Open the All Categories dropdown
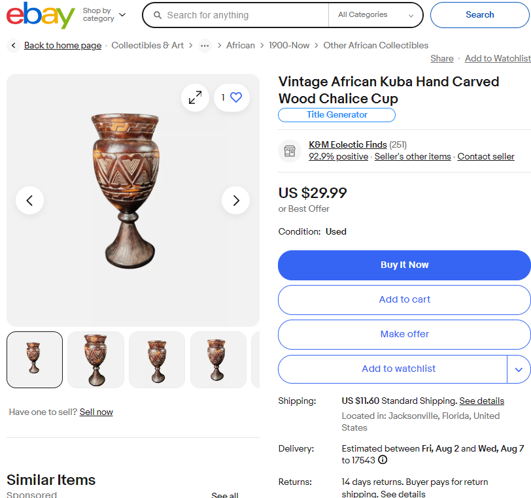The width and height of the screenshot is (531, 498). pyautogui.click(x=375, y=15)
